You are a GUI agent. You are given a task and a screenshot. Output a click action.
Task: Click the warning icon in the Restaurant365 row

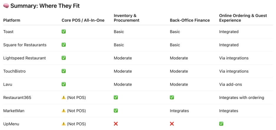[x=64, y=97]
